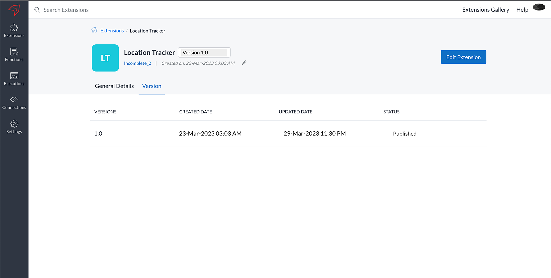The width and height of the screenshot is (551, 278).
Task: Select the Version tab
Action: (x=152, y=86)
